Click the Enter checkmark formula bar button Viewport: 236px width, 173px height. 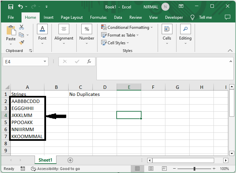point(77,61)
